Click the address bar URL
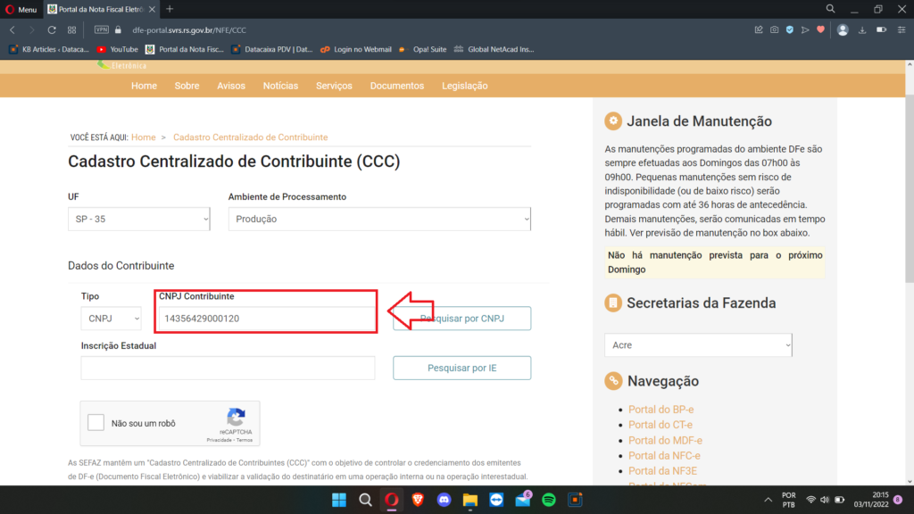Image resolution: width=914 pixels, height=514 pixels. pos(189,30)
